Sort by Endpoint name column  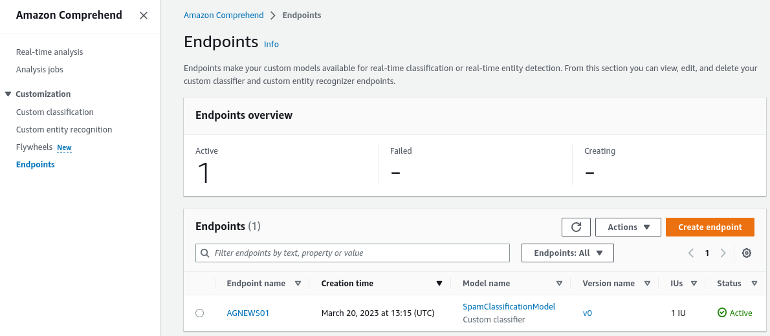tap(298, 284)
